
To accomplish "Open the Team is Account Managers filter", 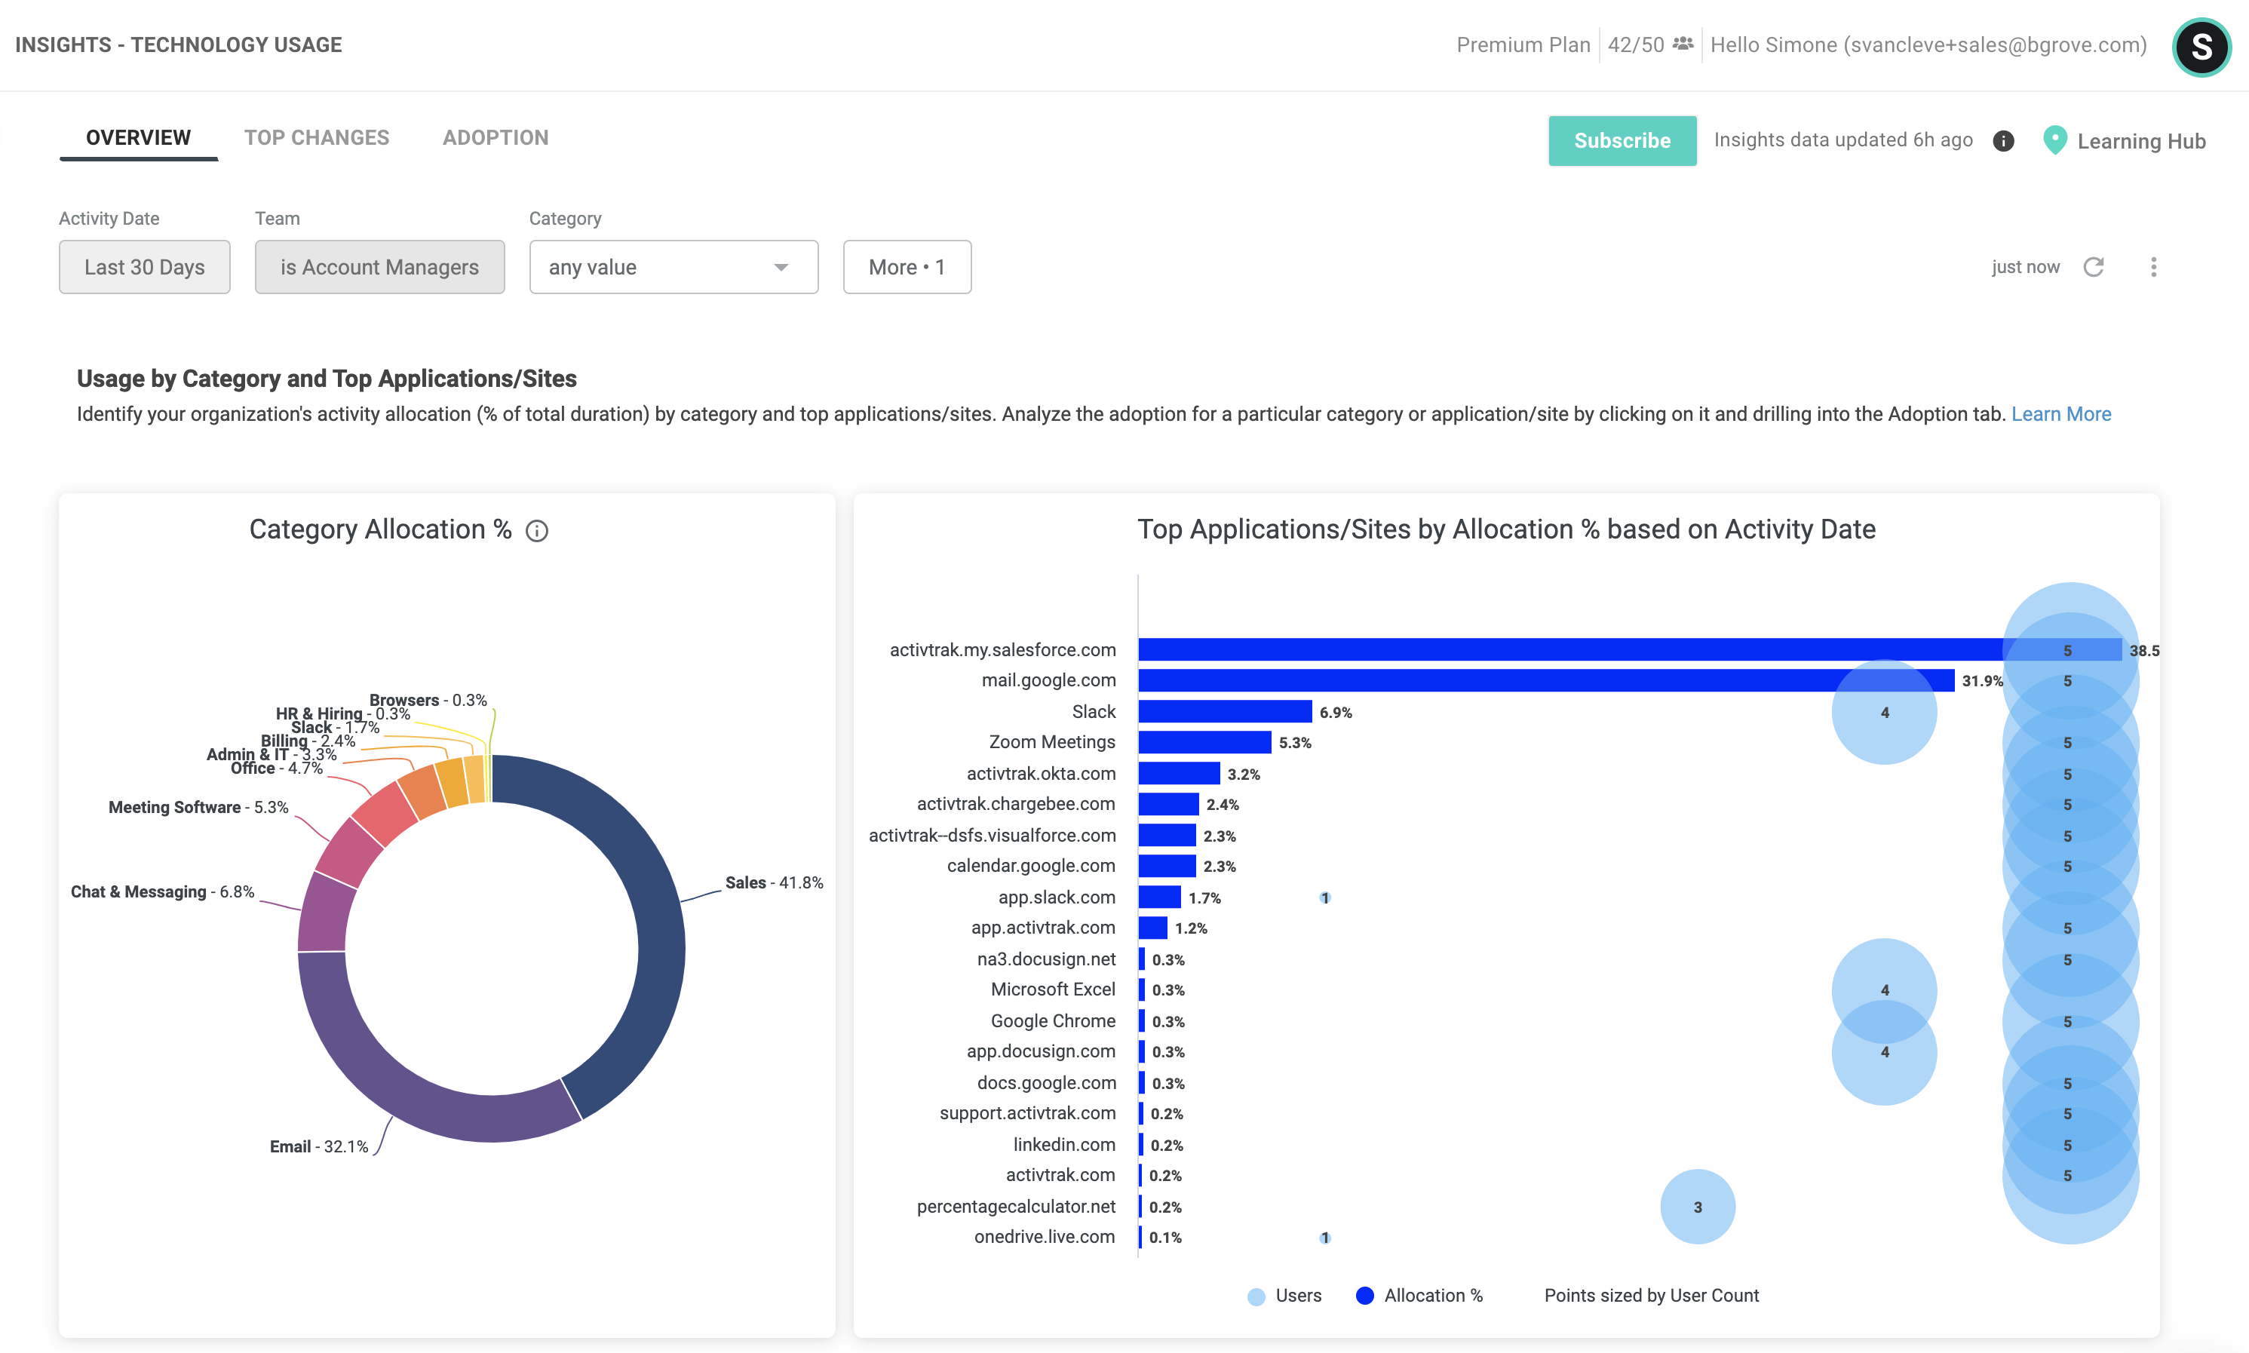I will click(379, 267).
